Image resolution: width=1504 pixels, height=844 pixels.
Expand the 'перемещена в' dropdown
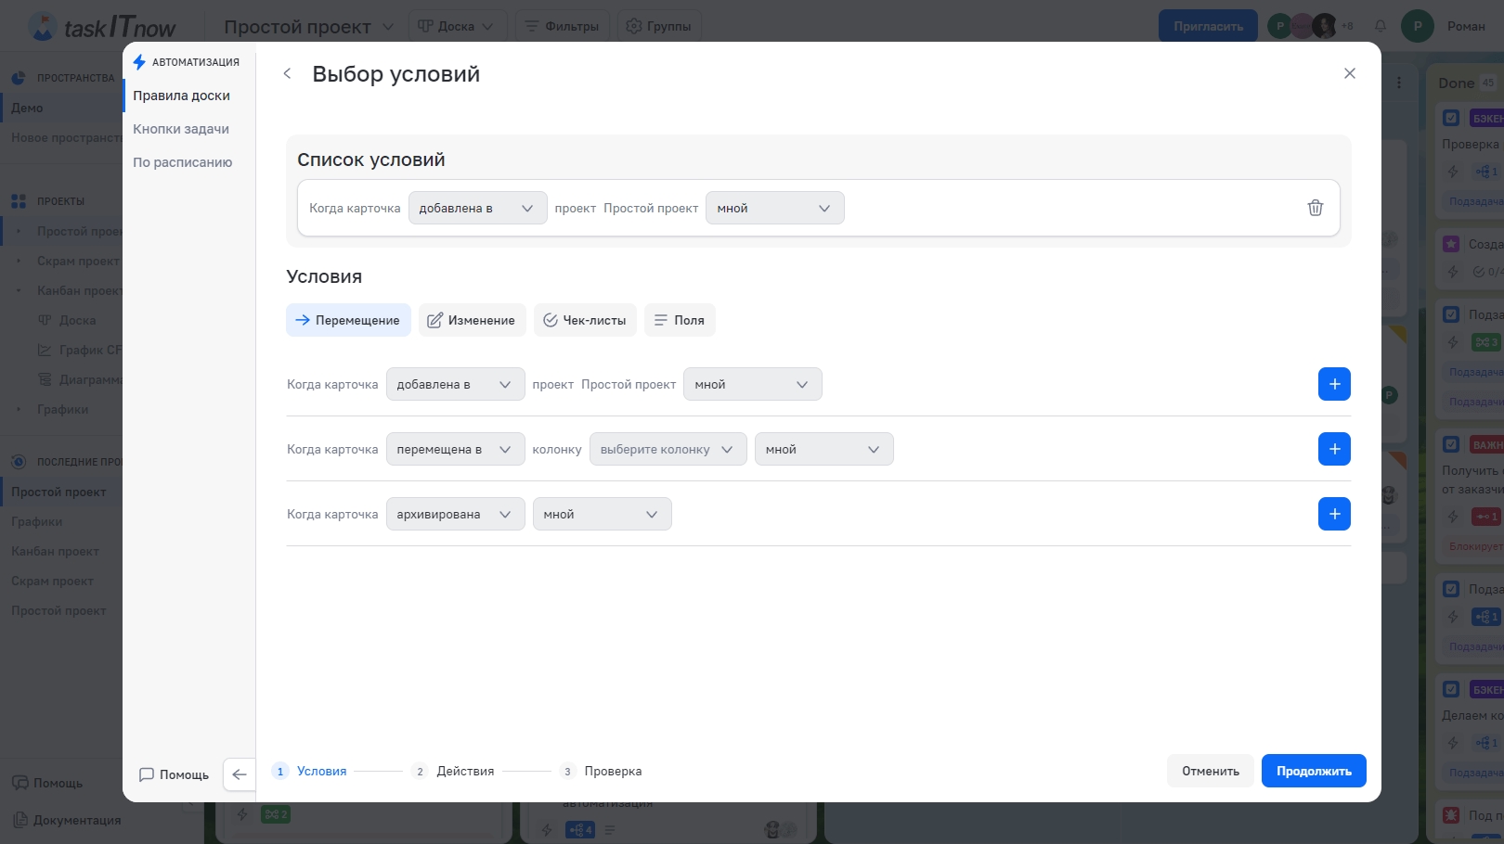[x=454, y=449]
